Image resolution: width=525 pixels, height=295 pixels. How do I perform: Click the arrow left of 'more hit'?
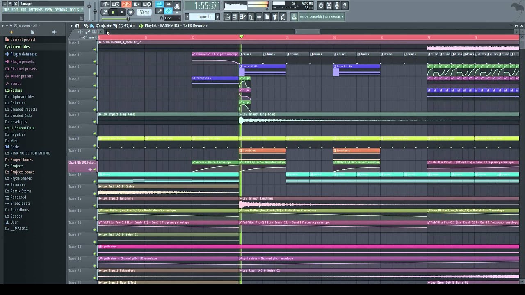pyautogui.click(x=187, y=17)
